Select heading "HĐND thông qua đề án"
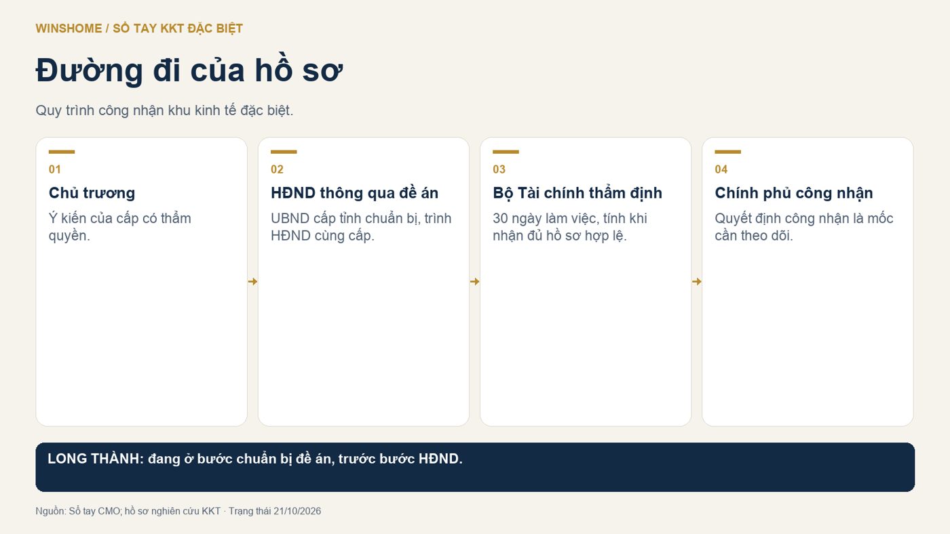The height and width of the screenshot is (534, 950). (355, 193)
